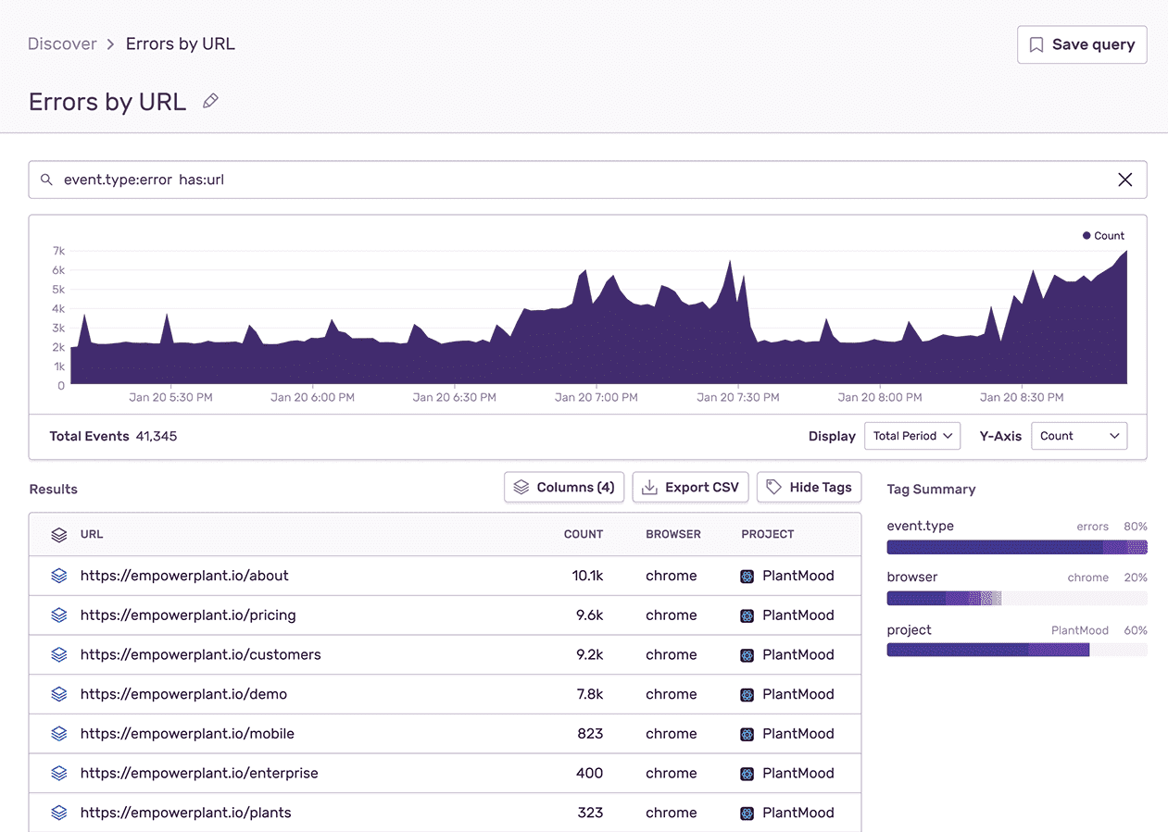Open the Display Total Period dropdown
The width and height of the screenshot is (1168, 832).
tap(912, 436)
